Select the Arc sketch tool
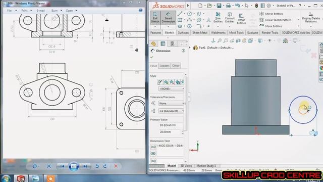The image size is (323, 182). [189, 20]
